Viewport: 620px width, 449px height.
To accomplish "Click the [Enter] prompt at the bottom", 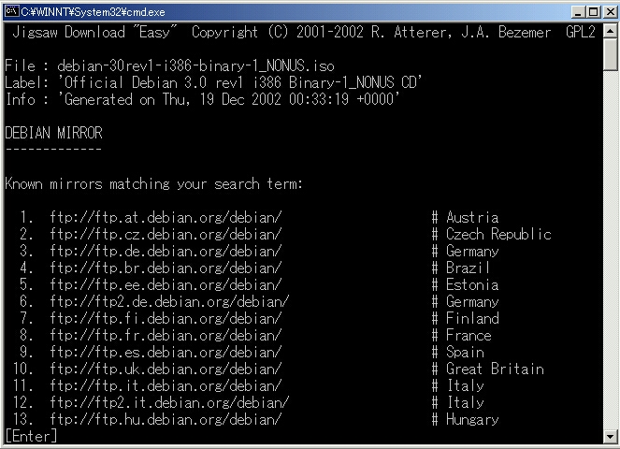I will tap(31, 436).
